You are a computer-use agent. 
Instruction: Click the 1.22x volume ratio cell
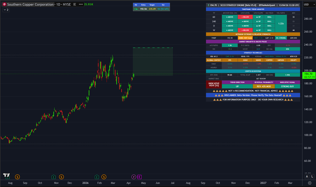pos(281,24)
